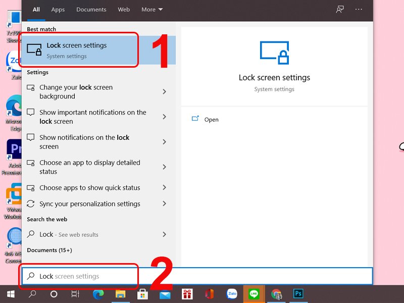Launch Microsoft Store from the taskbar
Viewport: 404px width, 303px height.
coord(142,294)
